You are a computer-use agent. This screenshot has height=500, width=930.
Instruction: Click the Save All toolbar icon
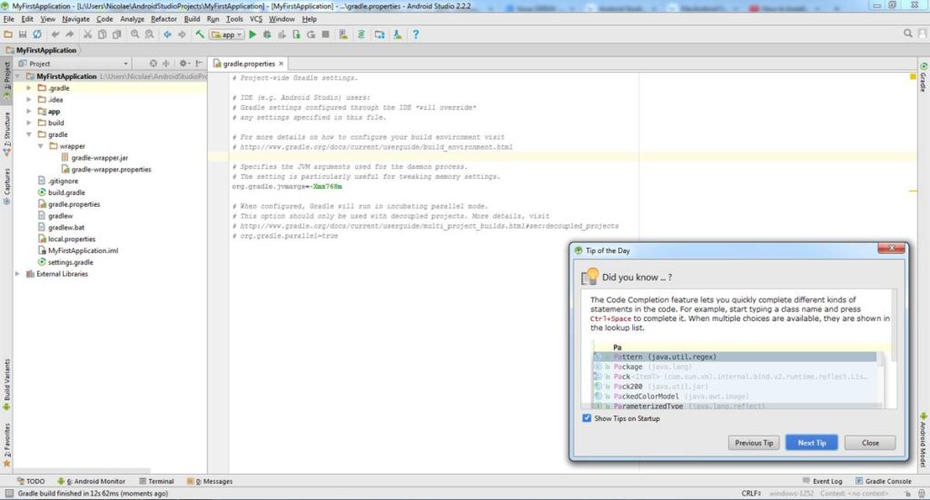tap(23, 34)
